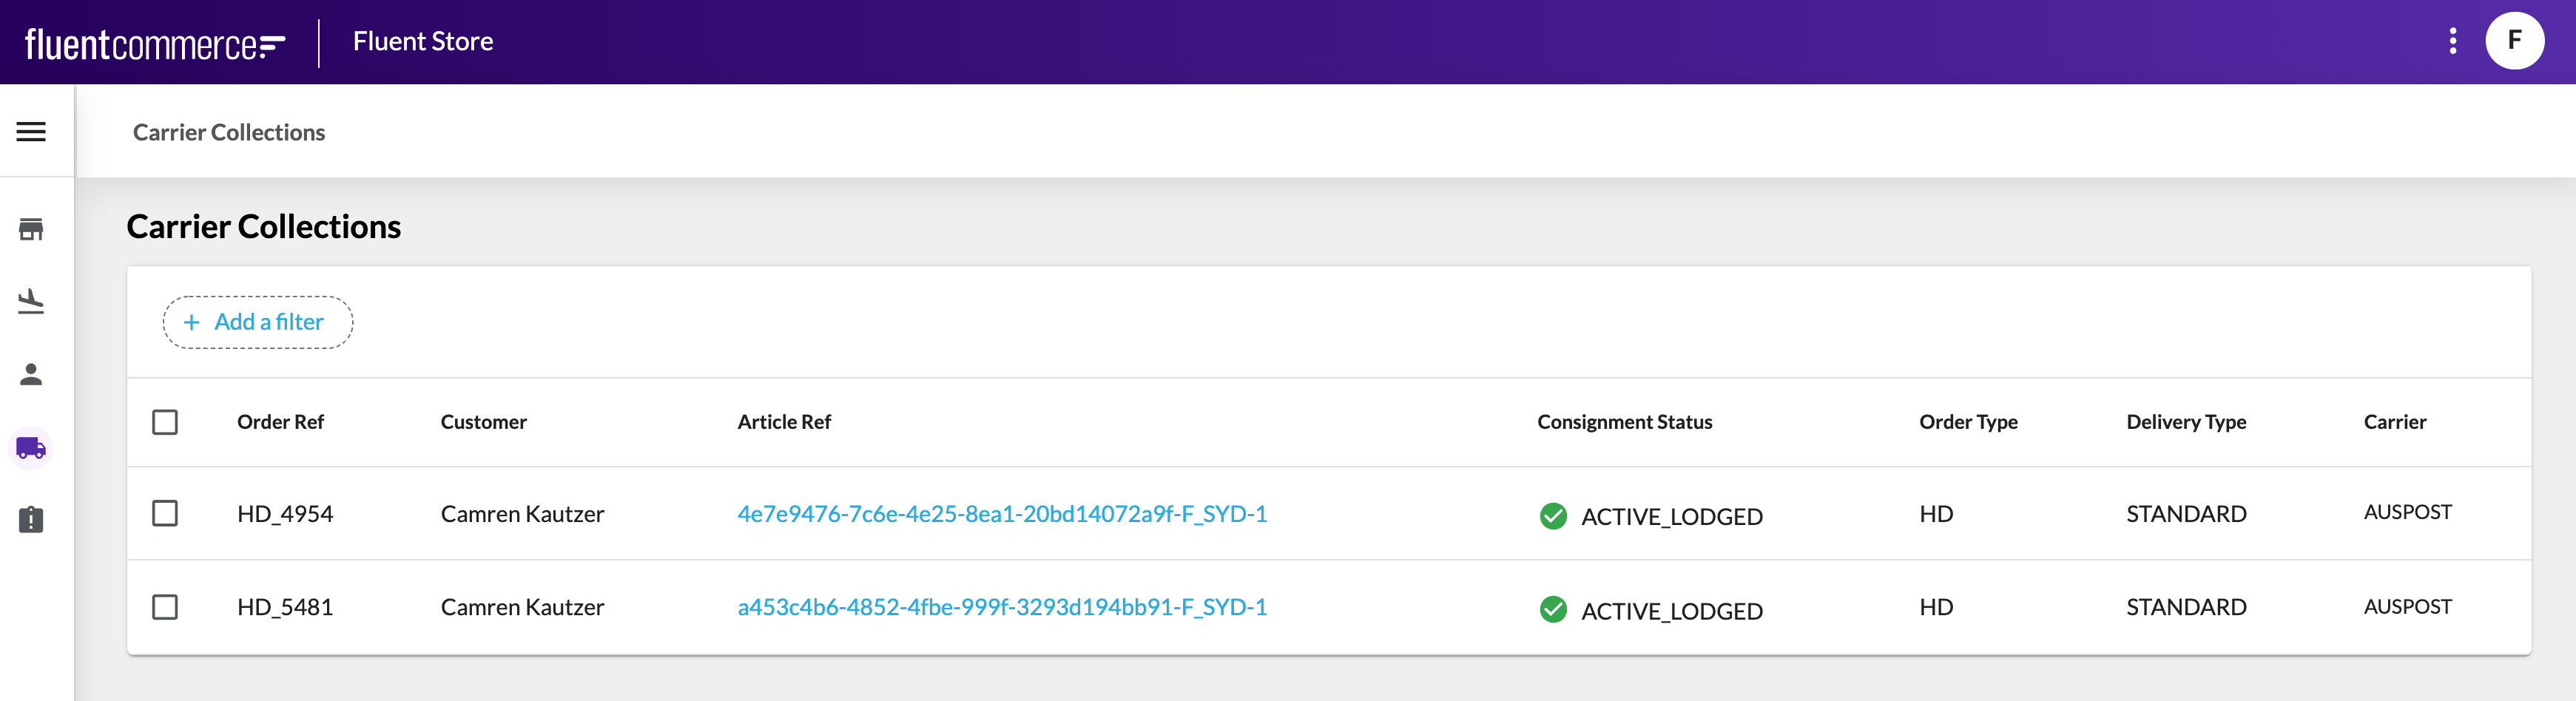Check the box for order HD_4954

click(x=165, y=514)
